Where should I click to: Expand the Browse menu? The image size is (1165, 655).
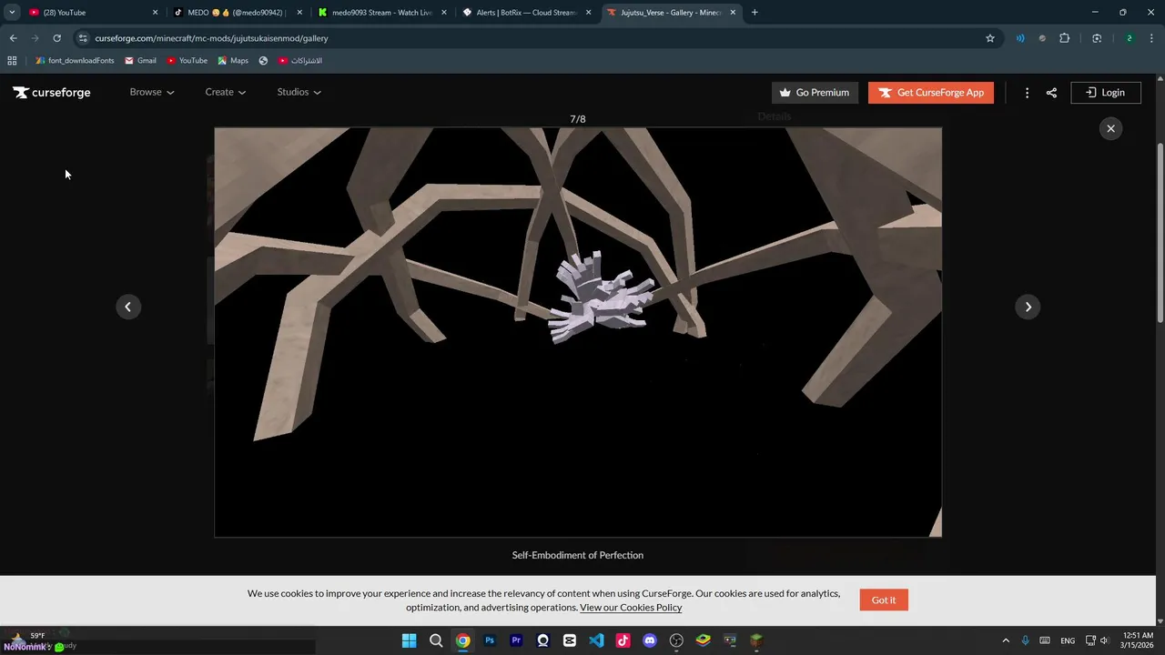pyautogui.click(x=152, y=92)
